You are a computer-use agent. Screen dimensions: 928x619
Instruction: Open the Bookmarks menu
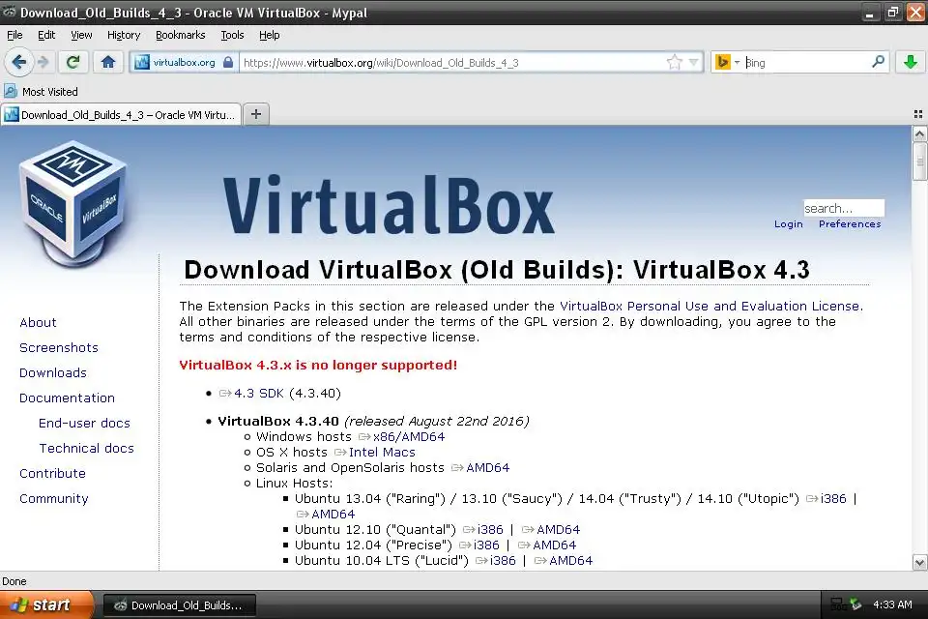(181, 35)
